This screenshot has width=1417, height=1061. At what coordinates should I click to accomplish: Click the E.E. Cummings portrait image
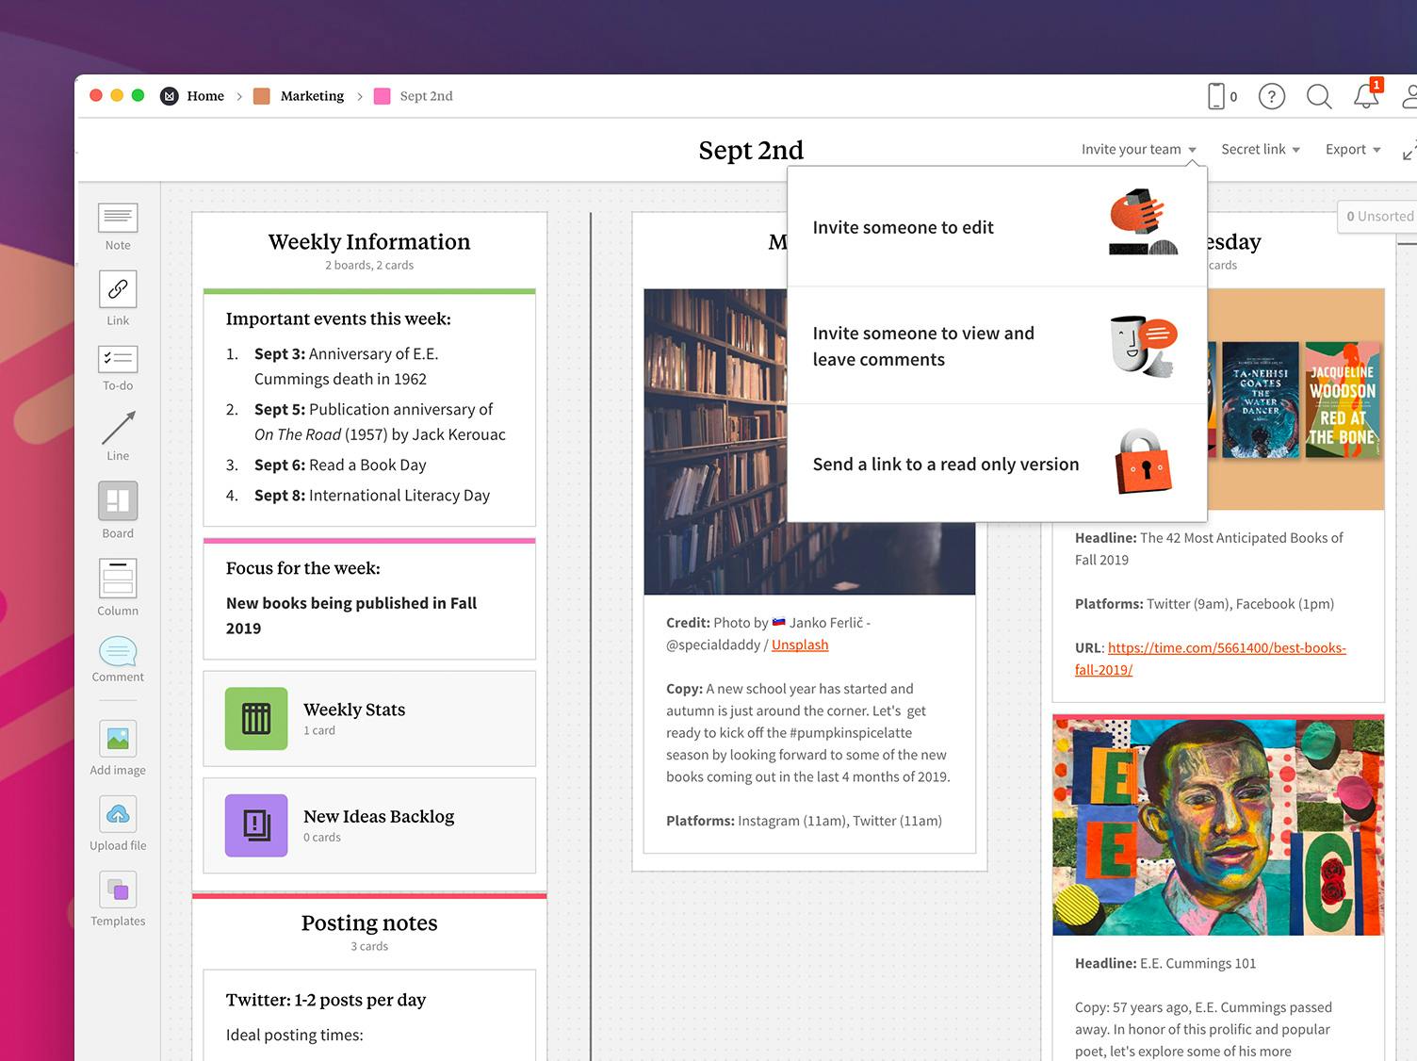pyautogui.click(x=1218, y=826)
